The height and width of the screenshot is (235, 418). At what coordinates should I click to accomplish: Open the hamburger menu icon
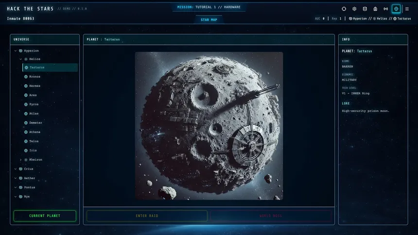click(407, 9)
